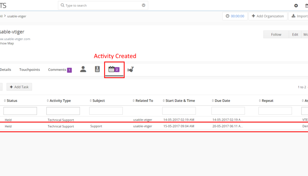The image size is (308, 176).
Task: Click the Activity Type filter input
Action: 63,111
